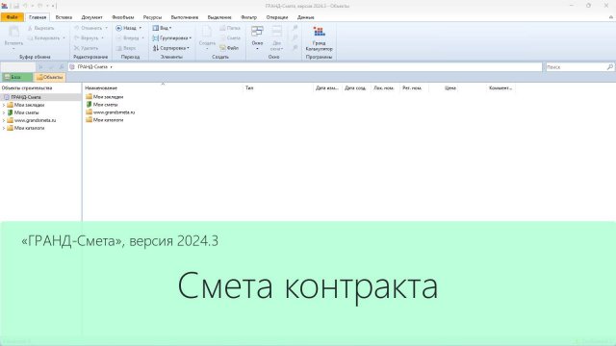Click the Копировать copy button
This screenshot has width=616, height=346.
coord(46,38)
